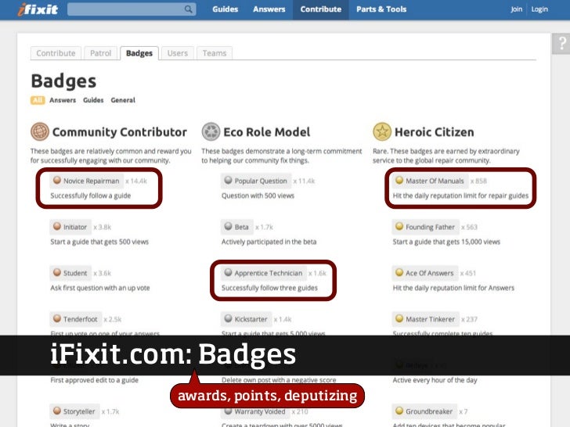
Task: Open the Storyteller badge
Action: [74, 411]
